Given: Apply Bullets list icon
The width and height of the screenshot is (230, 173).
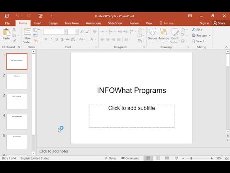Looking at the screenshot, I should coord(102,32).
